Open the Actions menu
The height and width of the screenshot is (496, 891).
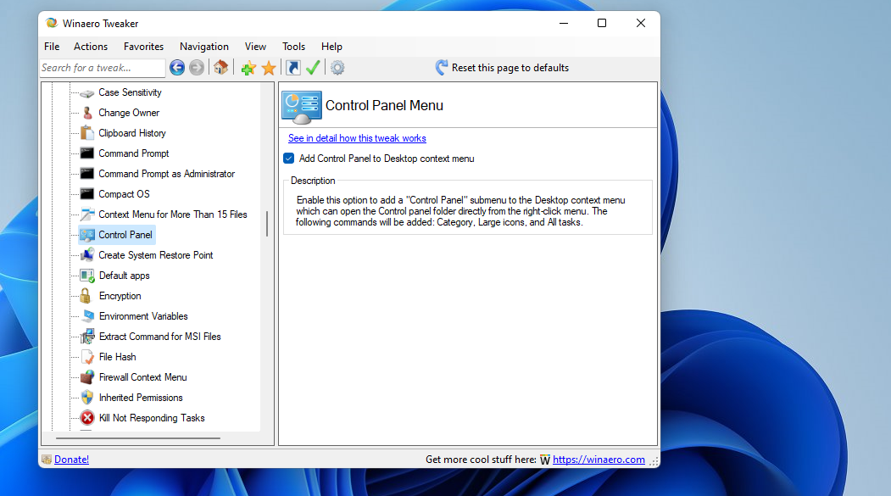coord(90,47)
